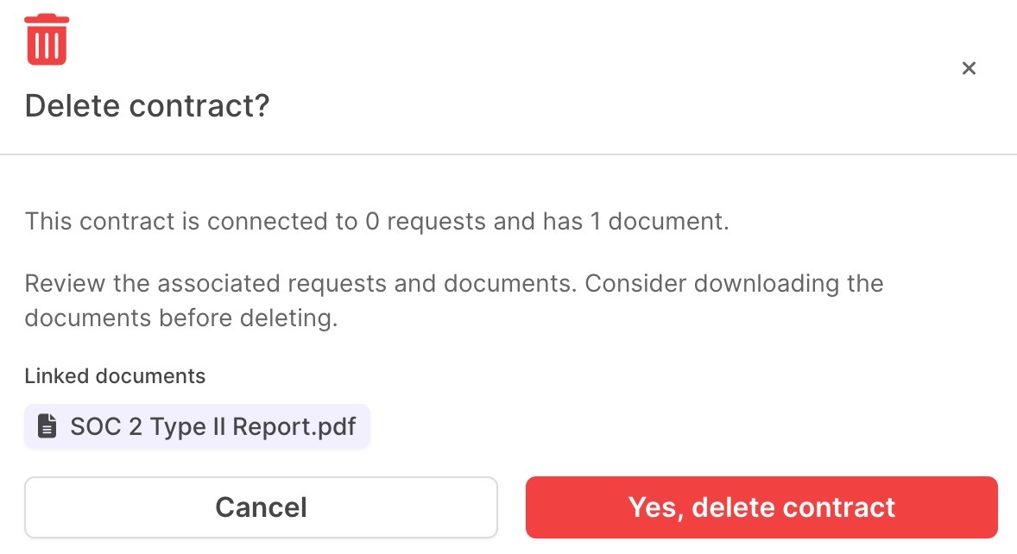This screenshot has height=554, width=1017.
Task: Open SOC 2 Type II Report.pdf chip
Action: pyautogui.click(x=197, y=426)
